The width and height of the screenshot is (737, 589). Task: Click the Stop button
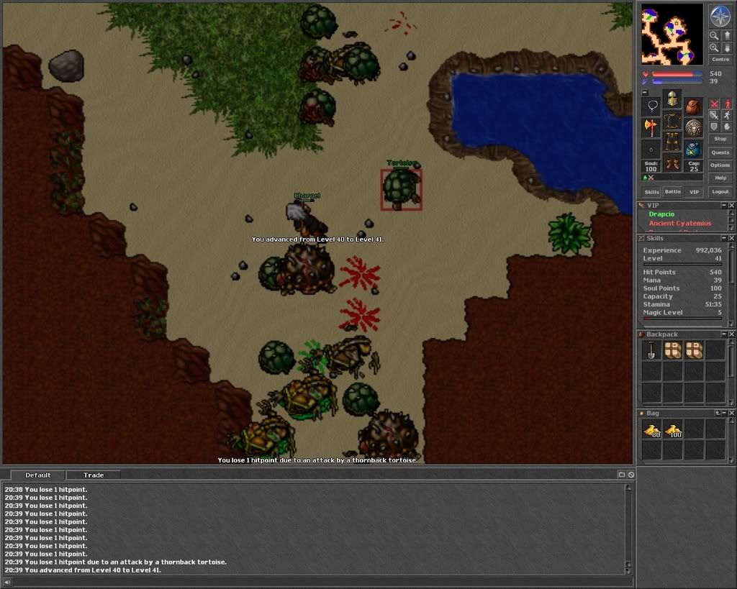click(x=720, y=139)
